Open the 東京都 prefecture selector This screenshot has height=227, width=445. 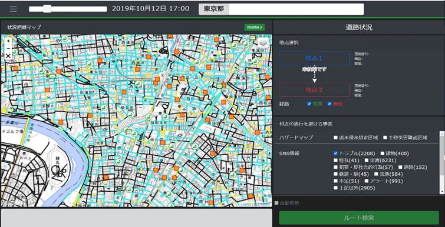point(214,9)
